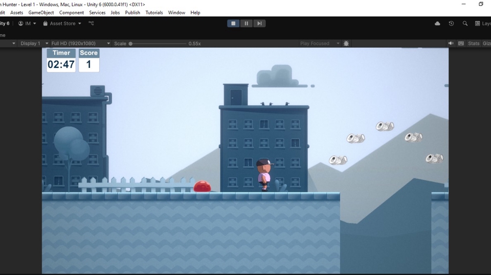Stop play mode with the Play button
491x275 pixels.
click(233, 23)
